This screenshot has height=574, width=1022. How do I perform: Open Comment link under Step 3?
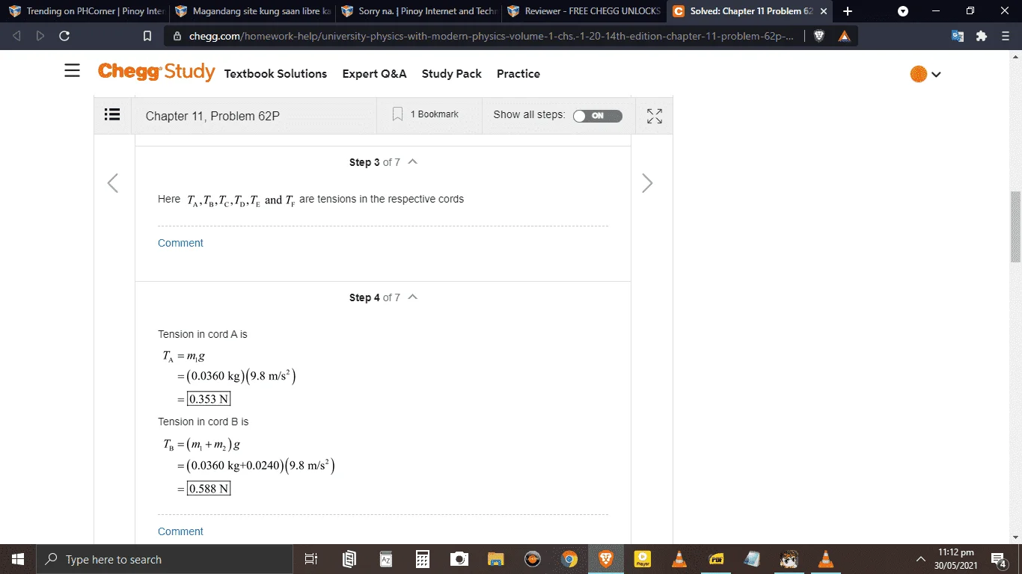coord(180,243)
